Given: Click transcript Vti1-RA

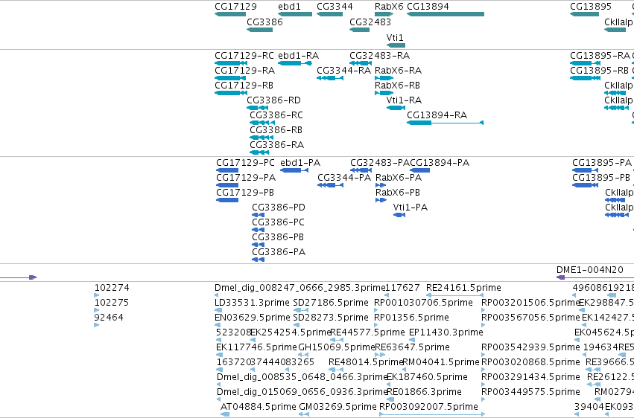Looking at the screenshot, I should click(396, 108).
